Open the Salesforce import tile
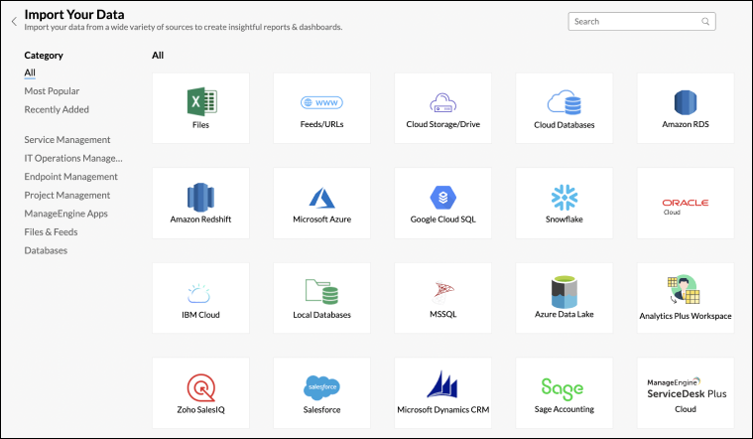 click(321, 392)
